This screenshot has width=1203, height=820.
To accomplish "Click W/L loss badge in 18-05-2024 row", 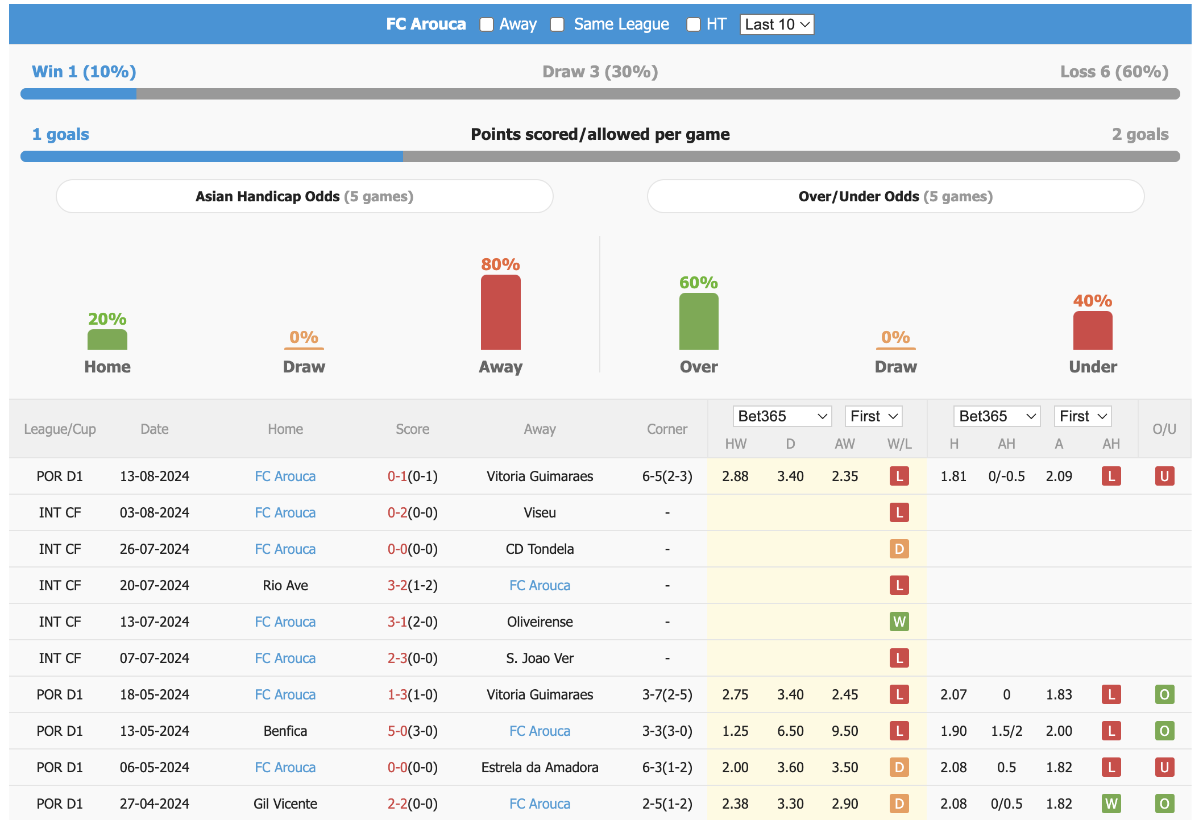I will tap(899, 694).
